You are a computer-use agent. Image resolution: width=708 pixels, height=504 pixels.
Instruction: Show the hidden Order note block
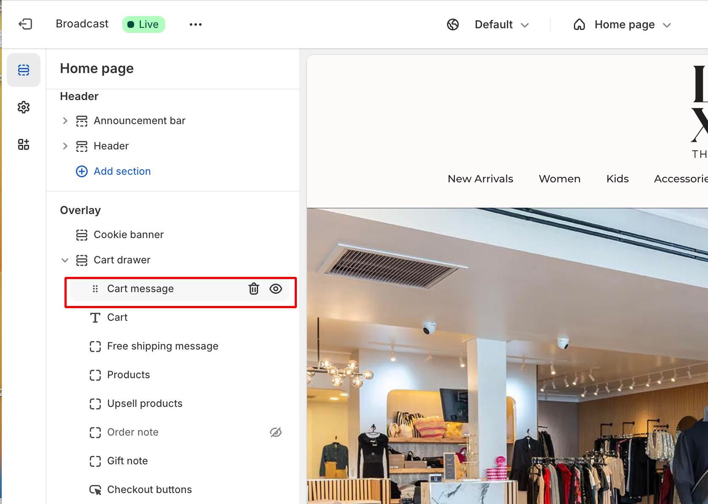276,432
